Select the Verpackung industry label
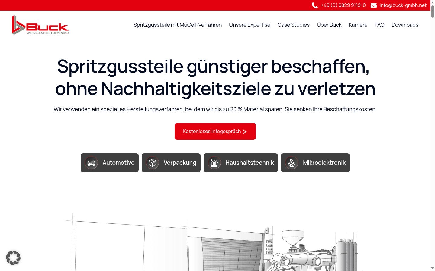Screen dimensions: 435x271 point(180,163)
